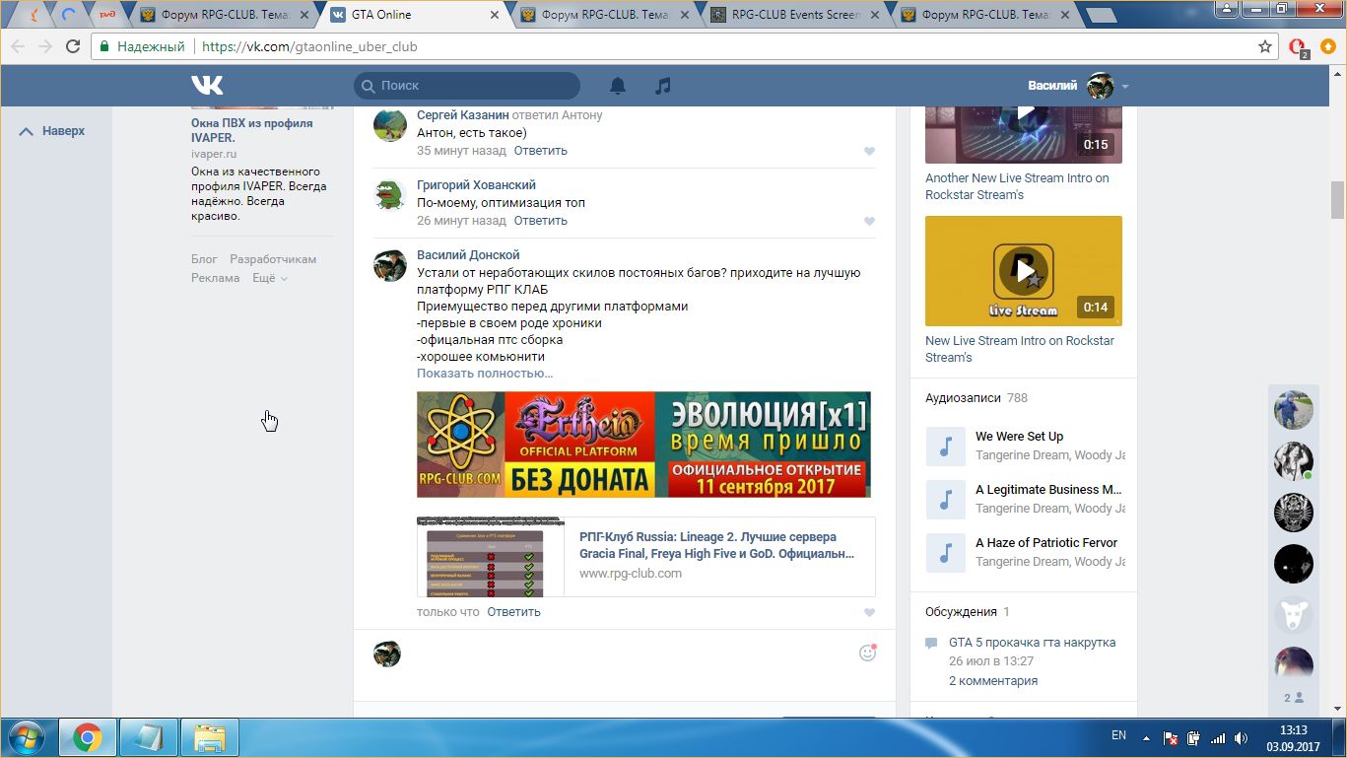
Task: Click the comment input field
Action: click(631, 654)
